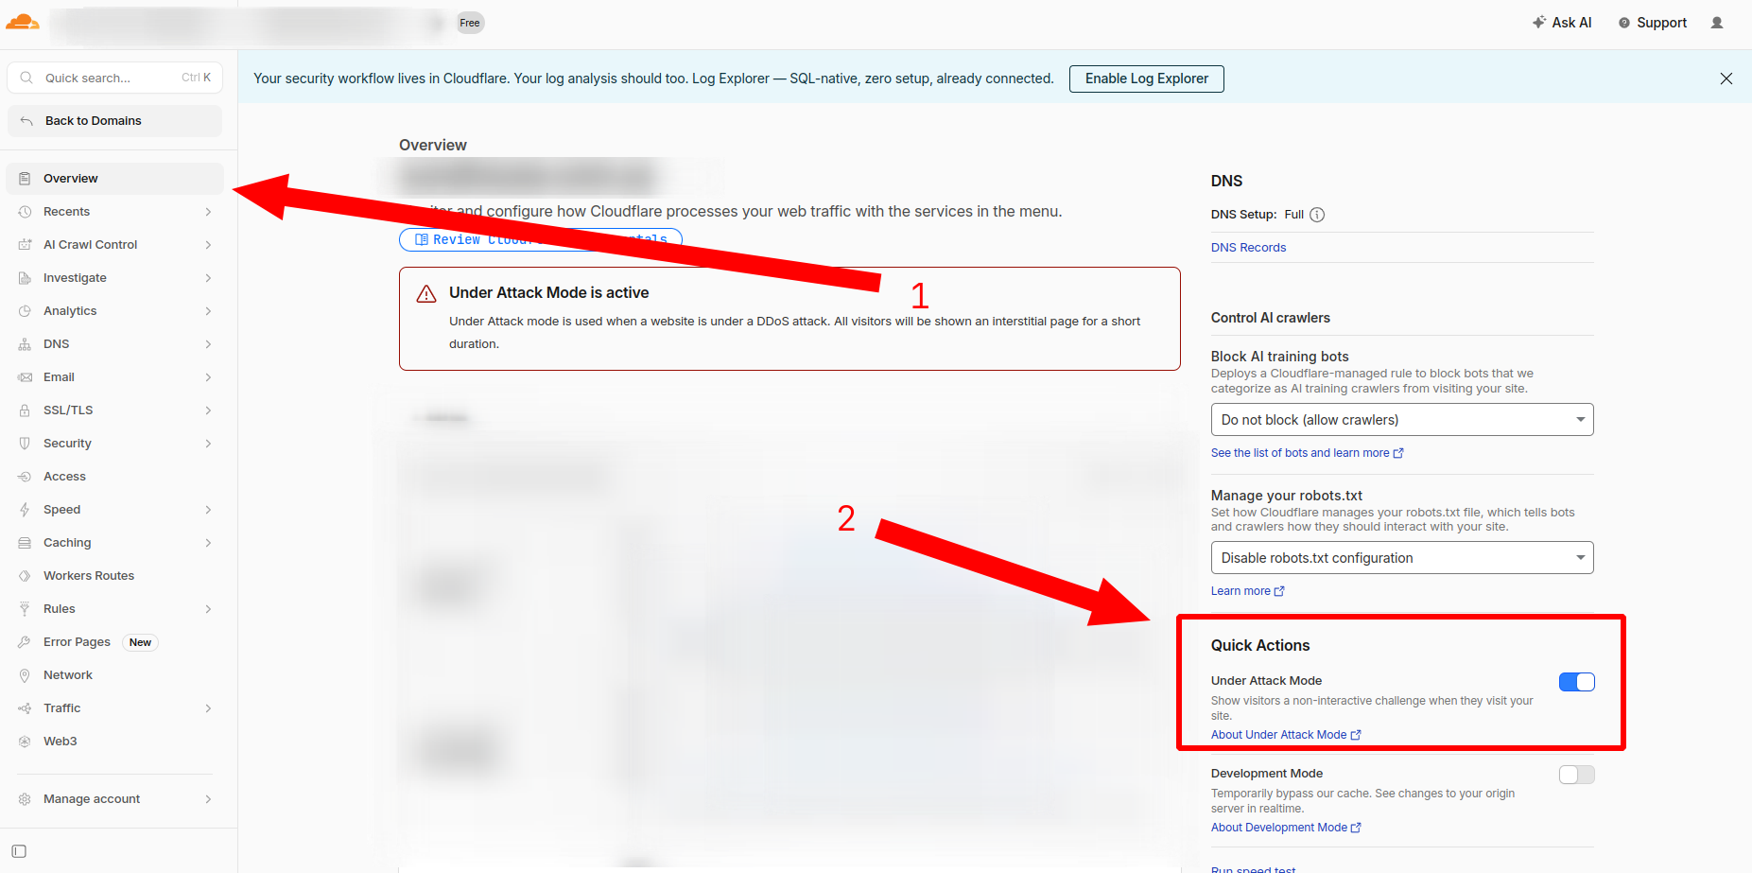
Task: Open About Development Mode link
Action: (x=1286, y=828)
